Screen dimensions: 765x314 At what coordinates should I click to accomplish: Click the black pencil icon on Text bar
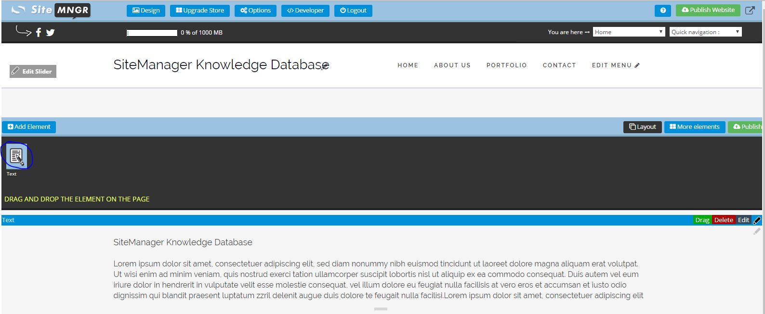(757, 220)
